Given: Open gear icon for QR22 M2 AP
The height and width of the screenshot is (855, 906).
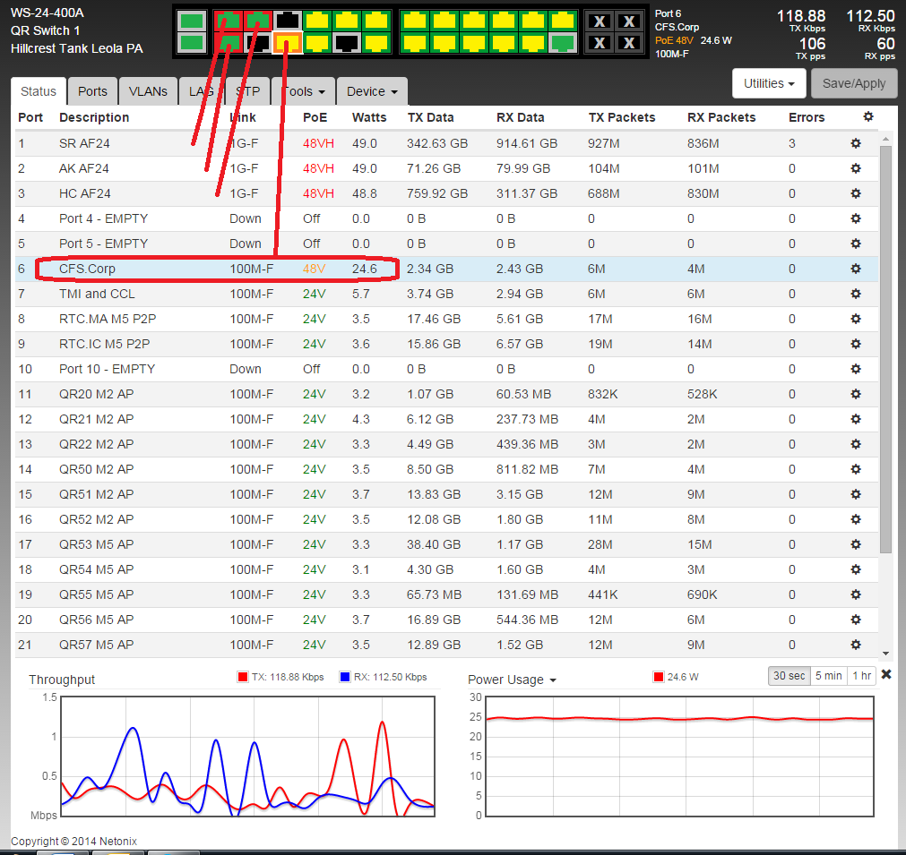Looking at the screenshot, I should pos(856,444).
